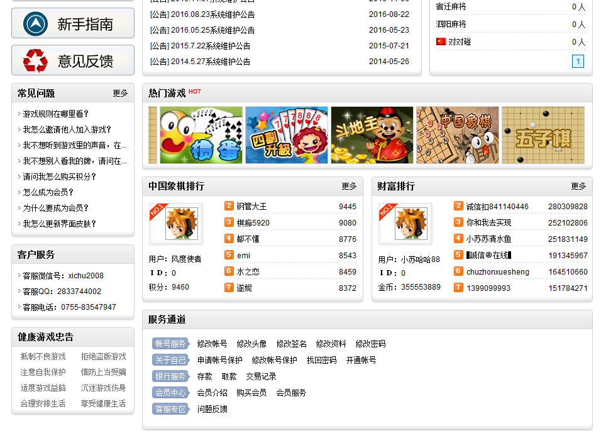This screenshot has height=431, width=601.
Task: Open the FAQ 怎么成为会员?
Action: tap(48, 192)
